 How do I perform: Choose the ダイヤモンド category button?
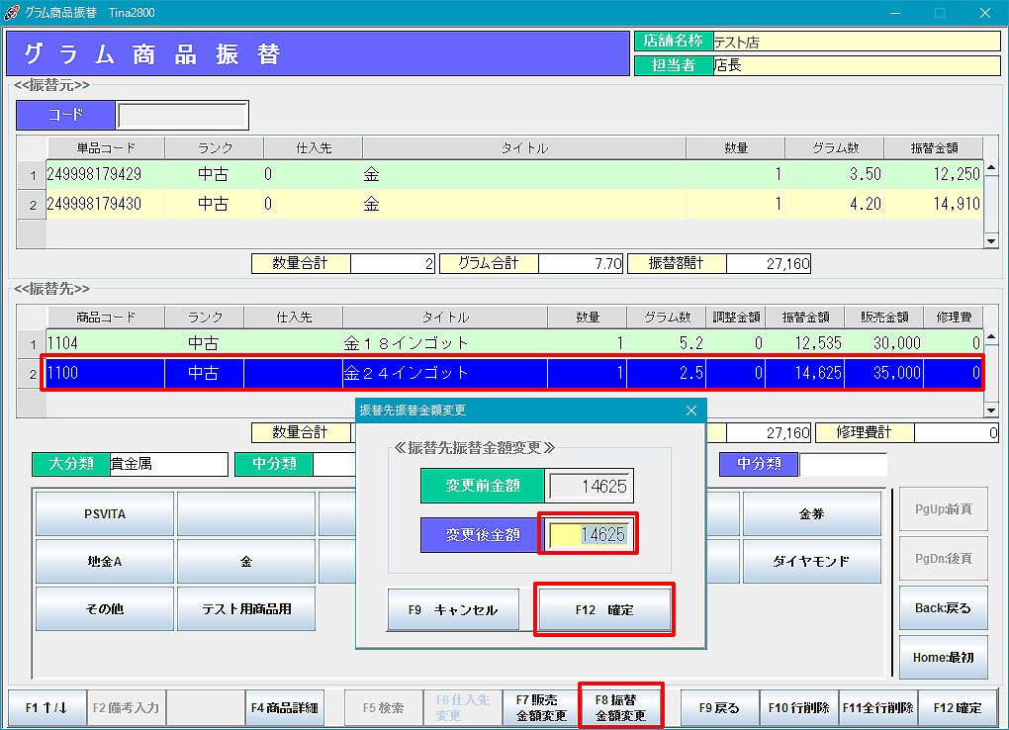pos(811,561)
